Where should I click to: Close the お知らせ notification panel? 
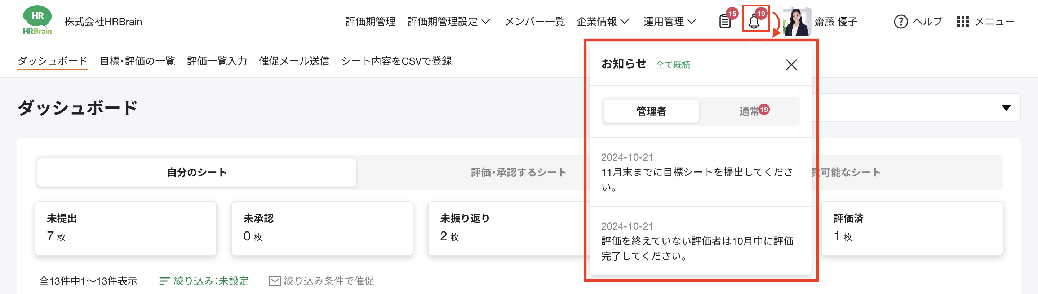(791, 65)
